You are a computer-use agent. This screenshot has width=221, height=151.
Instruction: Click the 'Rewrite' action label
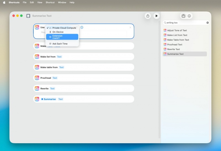pos(44,88)
